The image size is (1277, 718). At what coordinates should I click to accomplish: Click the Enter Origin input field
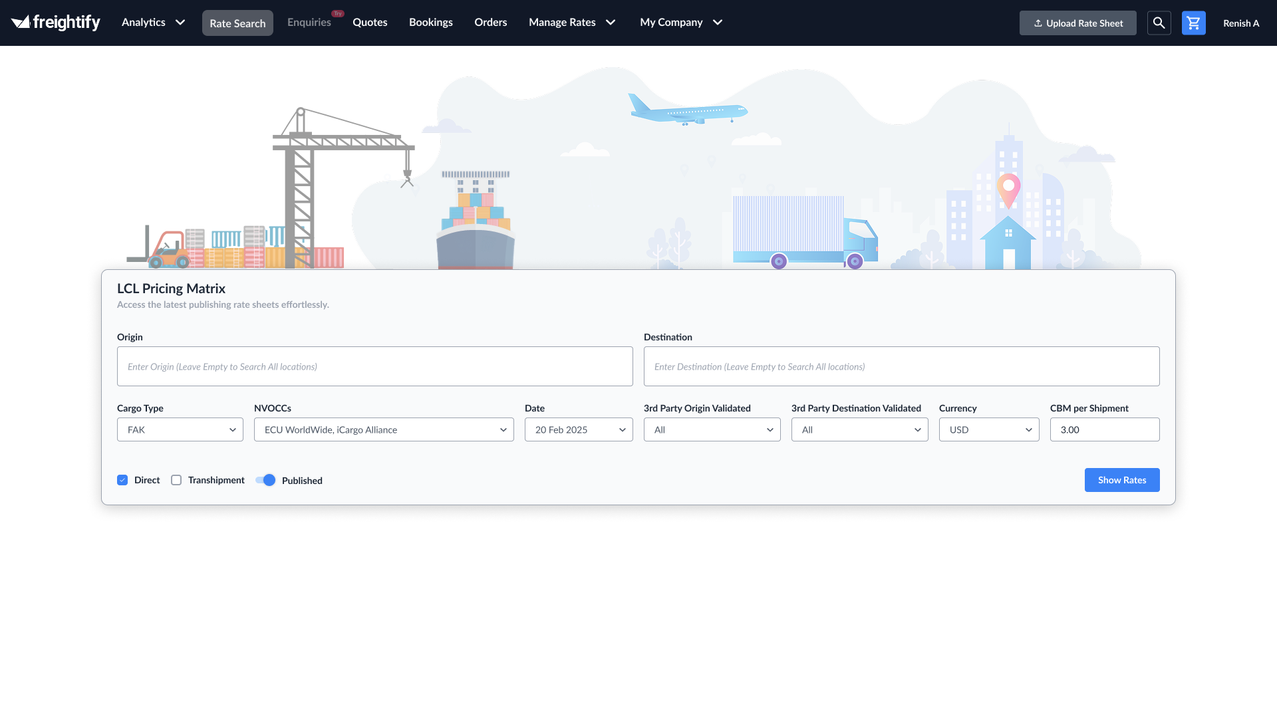374,366
